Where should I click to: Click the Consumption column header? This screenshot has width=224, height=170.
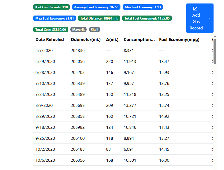139,40
